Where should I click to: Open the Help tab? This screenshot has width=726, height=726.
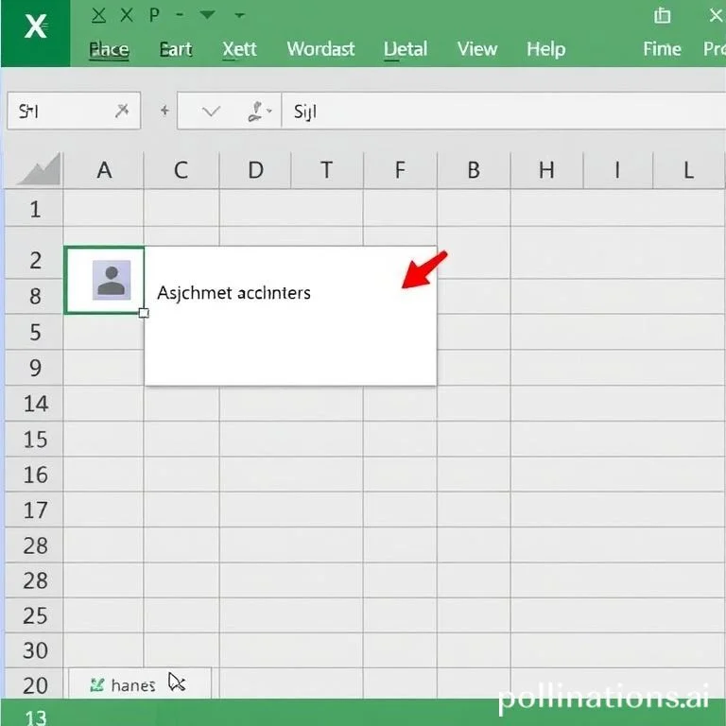tap(545, 49)
